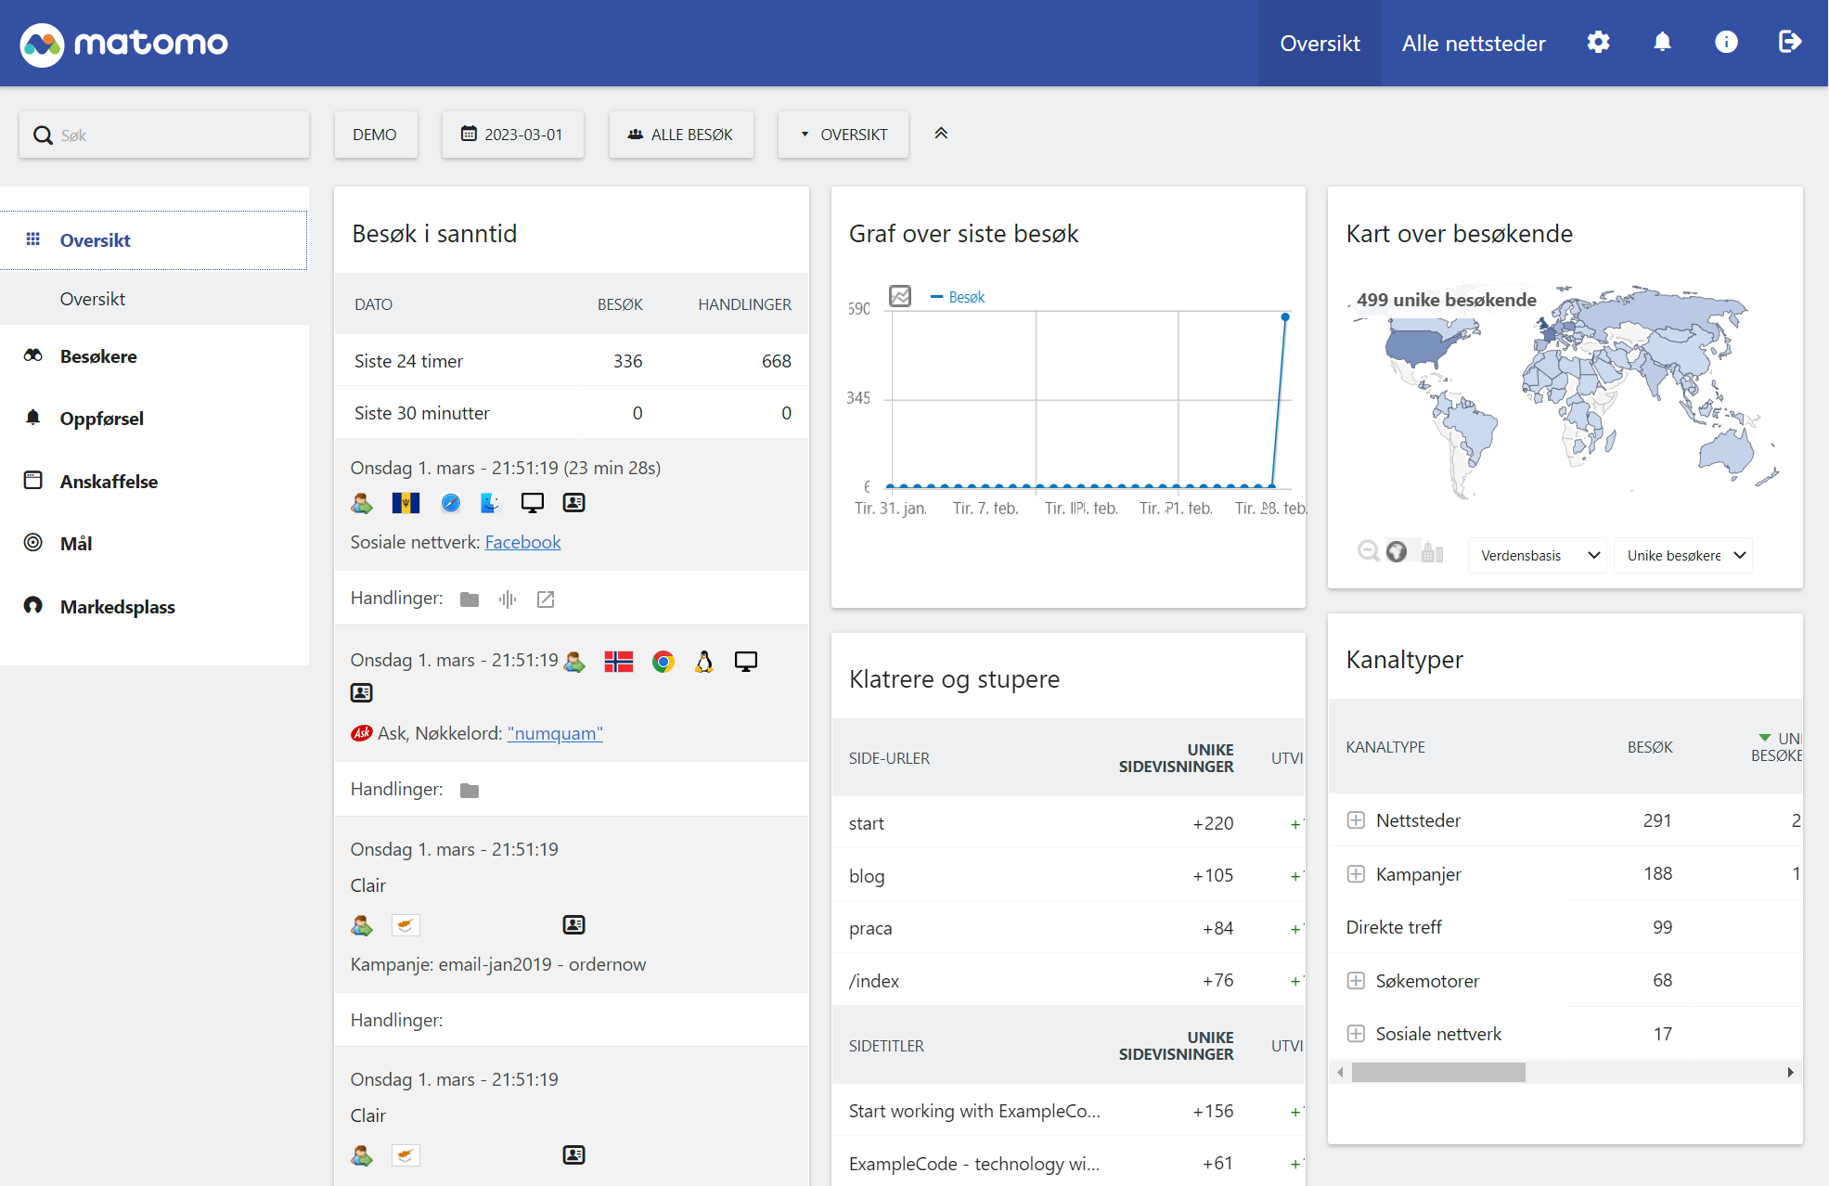The image size is (1829, 1186).
Task: Open the OVERSIKT dashboard selector
Action: 844,135
